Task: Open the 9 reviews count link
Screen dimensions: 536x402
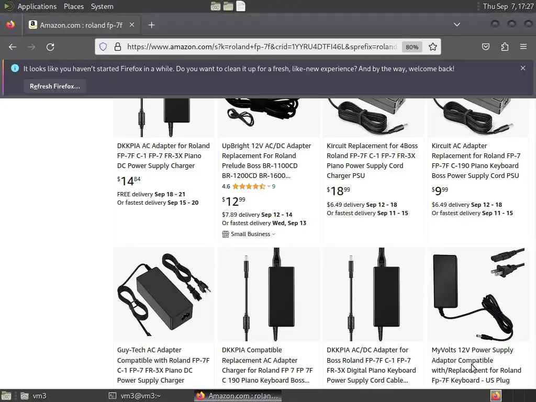Action: click(273, 186)
